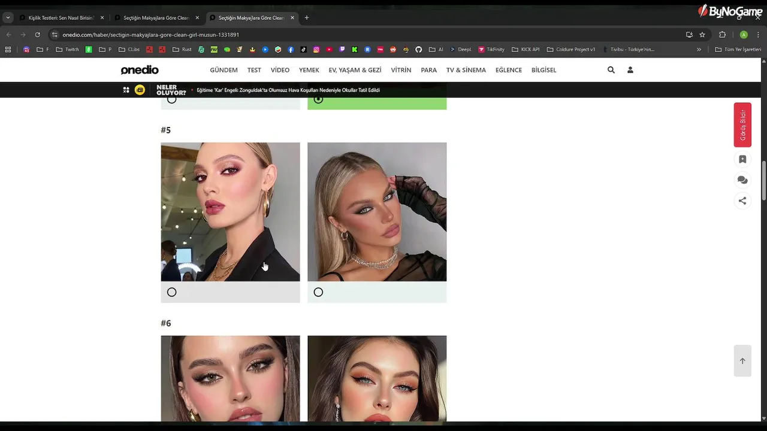Star this page in the address bar
The image size is (767, 431).
[x=702, y=35]
